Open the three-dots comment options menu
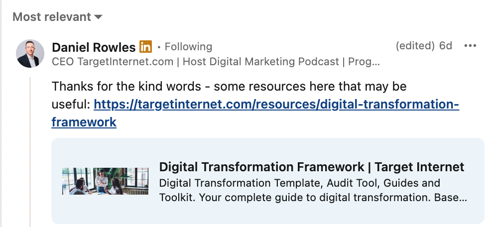498x227 pixels. [470, 46]
